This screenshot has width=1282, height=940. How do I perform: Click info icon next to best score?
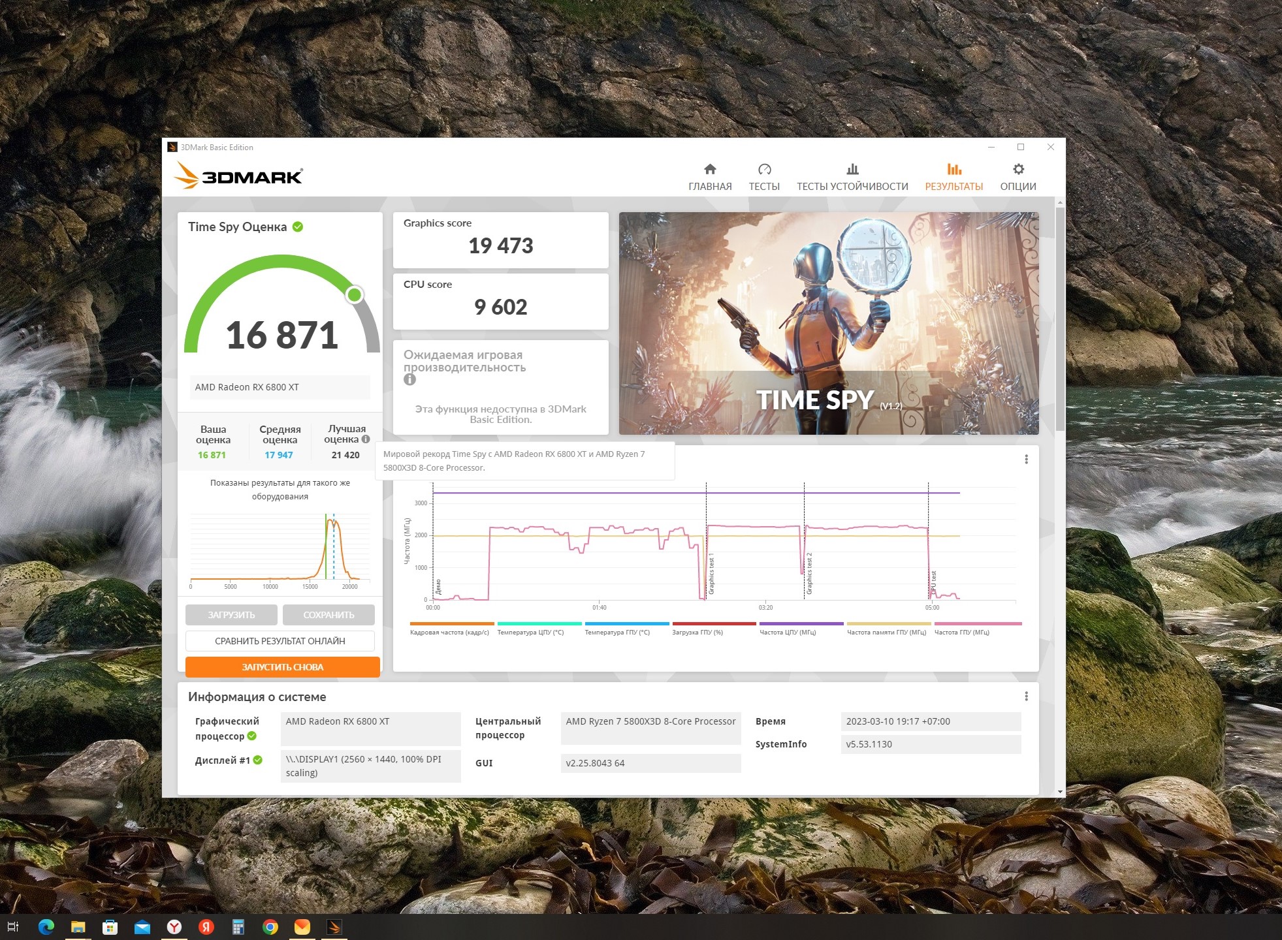[366, 439]
